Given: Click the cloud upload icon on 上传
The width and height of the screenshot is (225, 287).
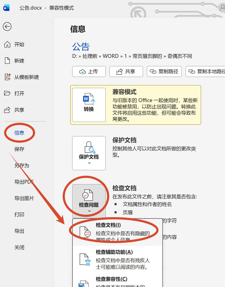Looking at the screenshot, I should [x=83, y=72].
